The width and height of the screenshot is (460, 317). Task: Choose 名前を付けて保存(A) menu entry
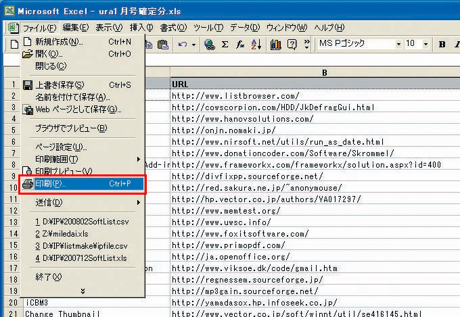(x=83, y=97)
